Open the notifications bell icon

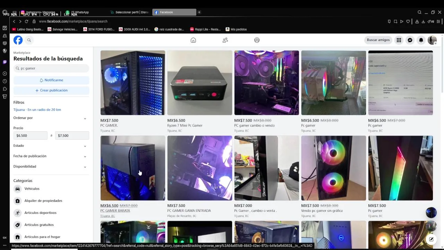pos(421,40)
